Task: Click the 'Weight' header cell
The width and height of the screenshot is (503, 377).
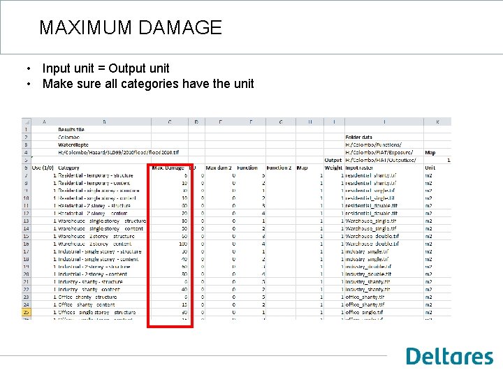Action: [334, 168]
